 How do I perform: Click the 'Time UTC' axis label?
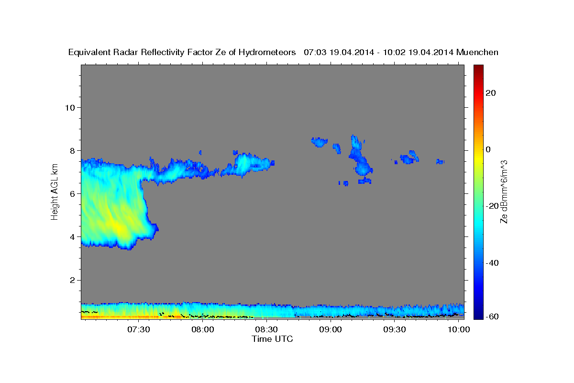click(272, 339)
